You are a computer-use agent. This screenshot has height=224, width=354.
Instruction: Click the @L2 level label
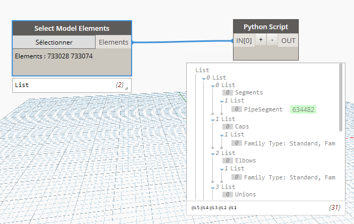tap(222, 208)
